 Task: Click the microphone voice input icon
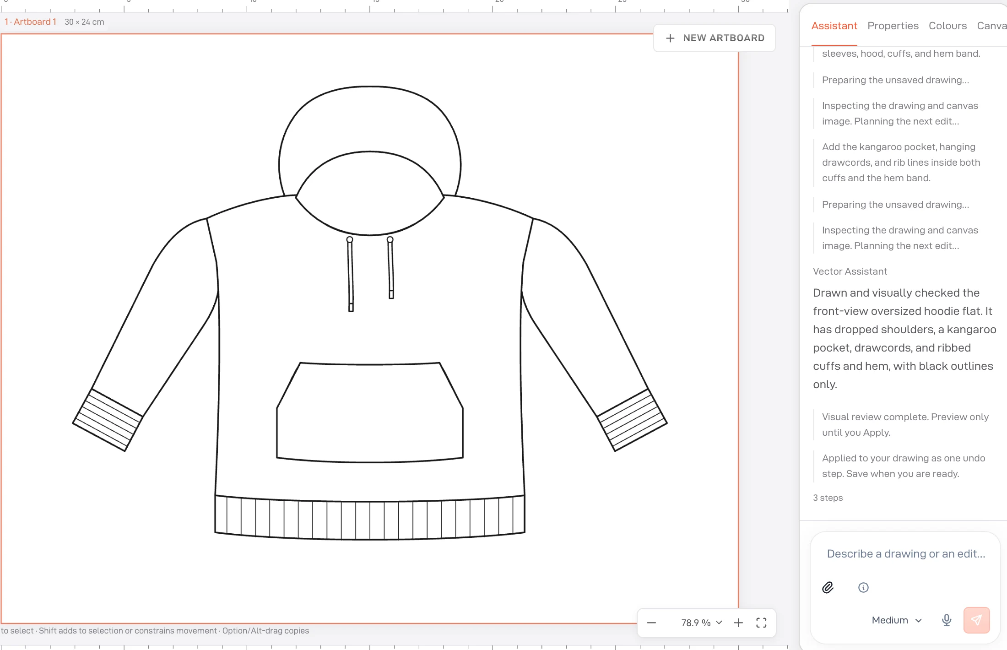[x=947, y=620]
